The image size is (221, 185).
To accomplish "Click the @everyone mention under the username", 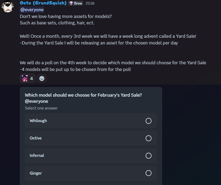I will coord(32,10).
